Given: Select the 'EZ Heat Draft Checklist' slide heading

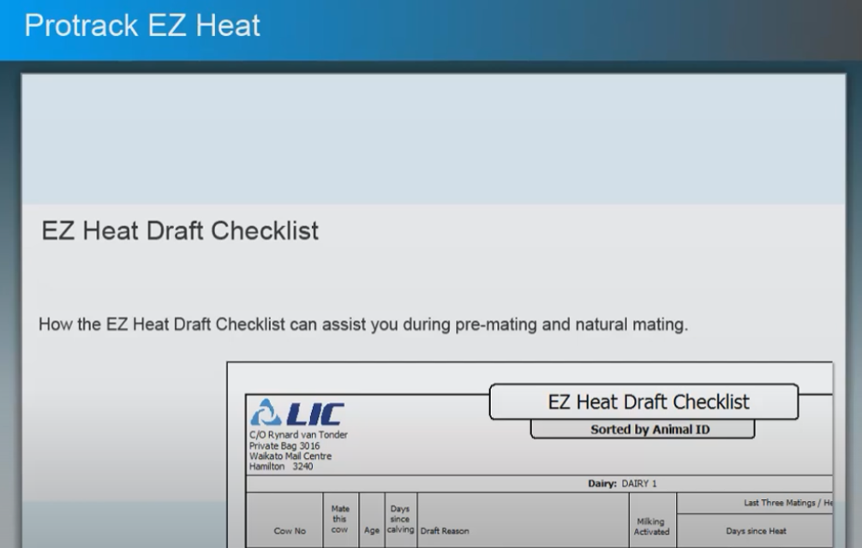Looking at the screenshot, I should [x=180, y=230].
